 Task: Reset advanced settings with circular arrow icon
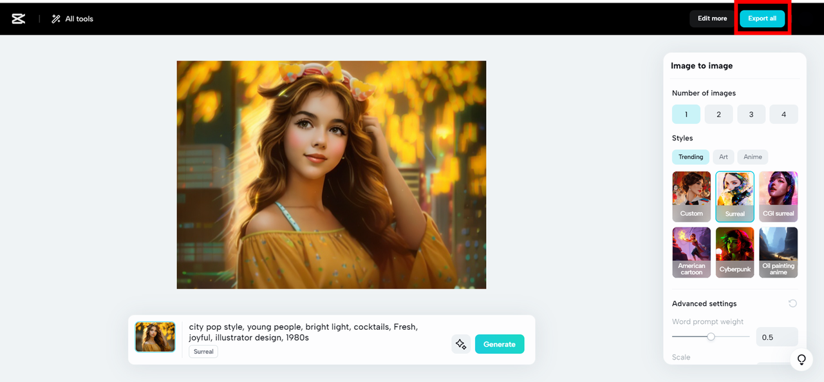click(792, 303)
